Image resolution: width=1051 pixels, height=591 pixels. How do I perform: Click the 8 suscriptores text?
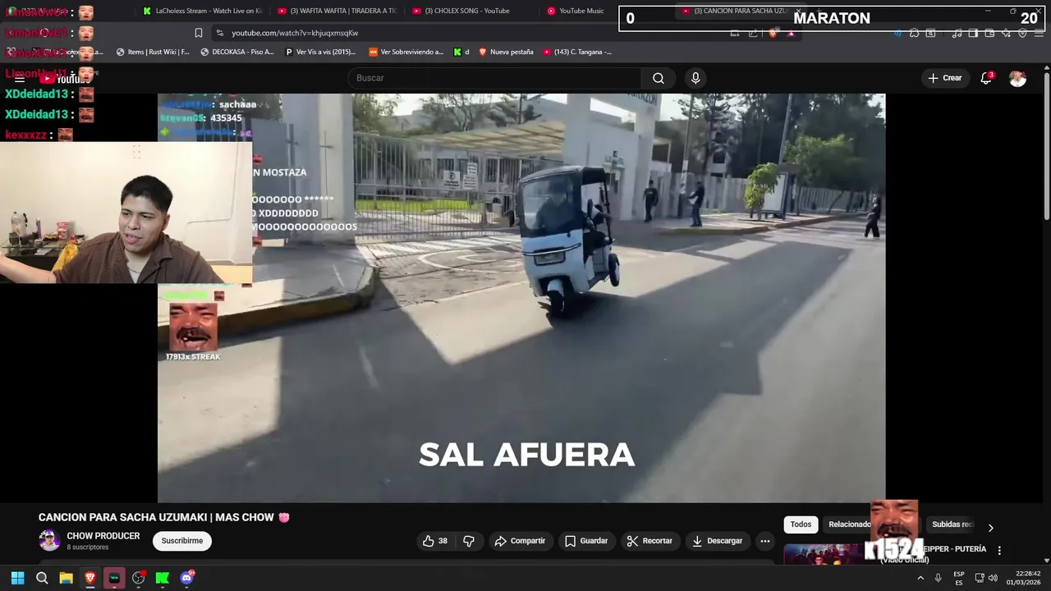pyautogui.click(x=88, y=547)
